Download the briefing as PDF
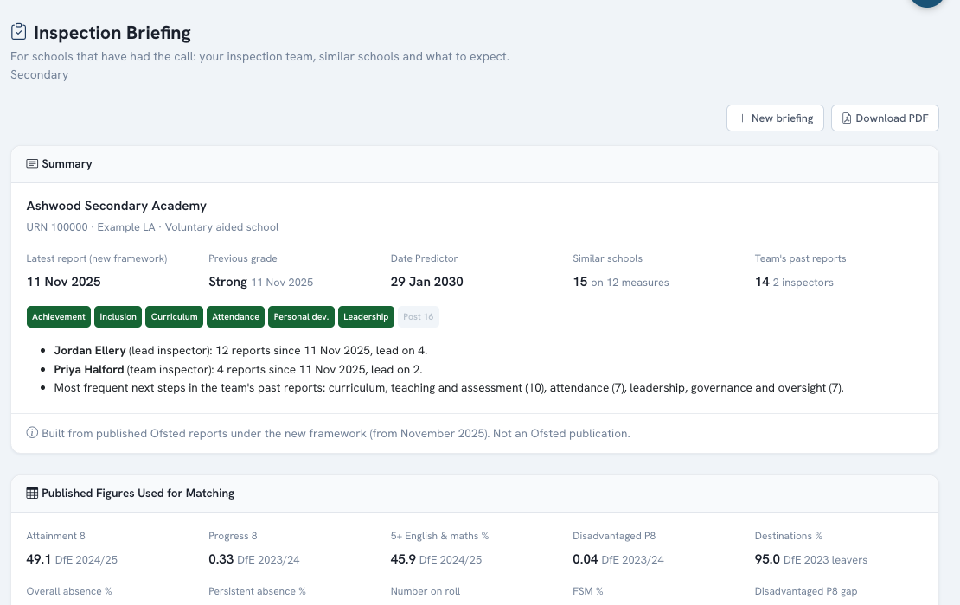The width and height of the screenshot is (960, 605). tap(885, 118)
